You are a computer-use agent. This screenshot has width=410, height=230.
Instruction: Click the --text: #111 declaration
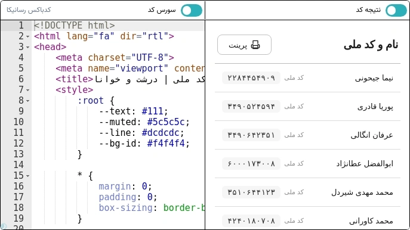point(133,111)
